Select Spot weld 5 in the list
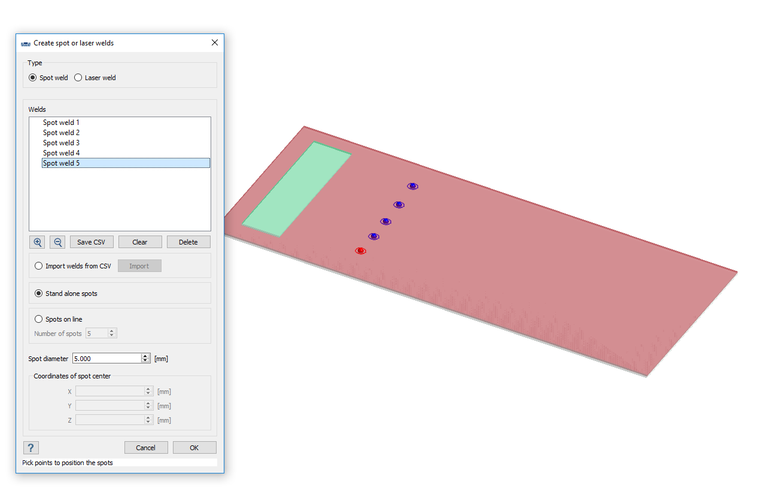 [x=126, y=163]
